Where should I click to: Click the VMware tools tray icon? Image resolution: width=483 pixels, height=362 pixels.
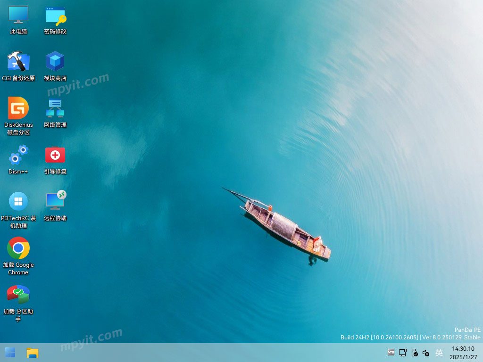click(391, 352)
